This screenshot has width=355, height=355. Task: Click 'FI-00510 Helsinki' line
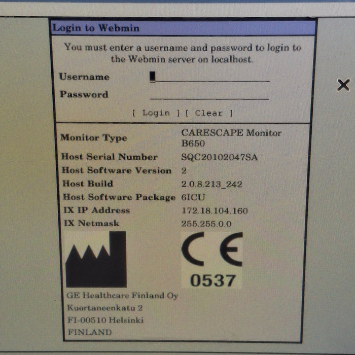105,320
